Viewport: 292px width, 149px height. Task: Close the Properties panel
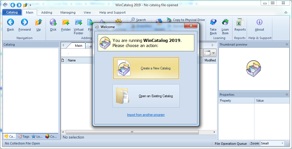[x=287, y=95]
